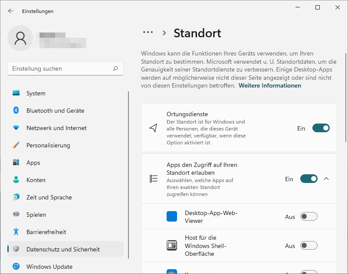This screenshot has height=274, width=348.
Task: Click the Spielen gamepad icon
Action: [x=16, y=214]
